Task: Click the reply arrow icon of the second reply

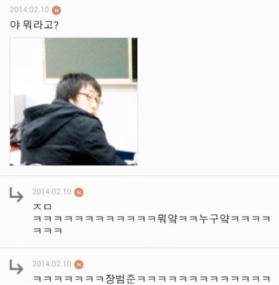Action: point(16,267)
